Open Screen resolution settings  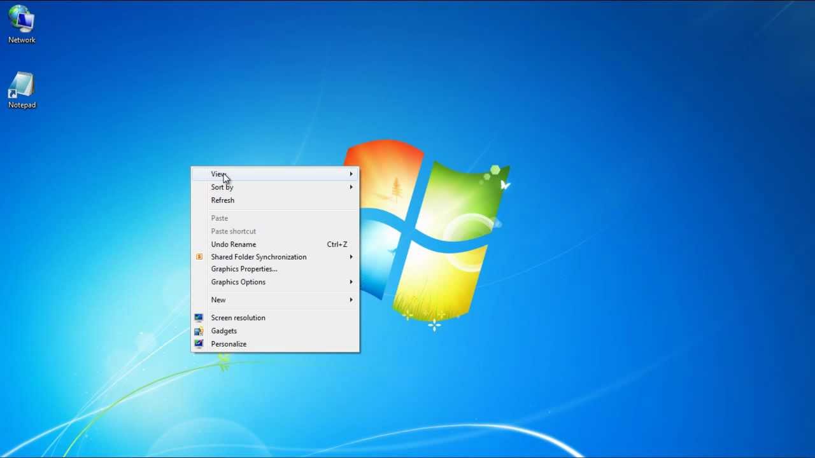[238, 317]
